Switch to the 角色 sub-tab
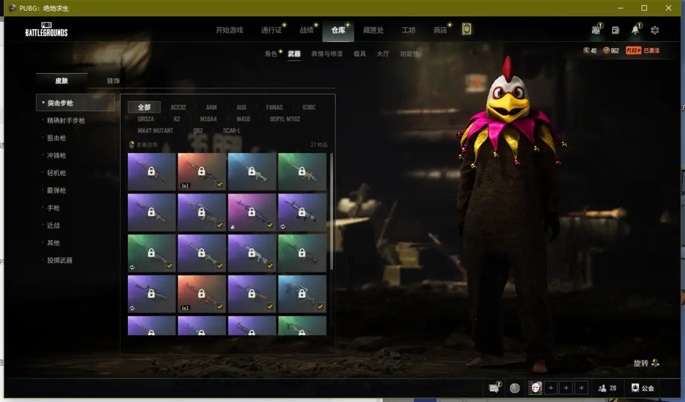Viewport: 685px width, 402px height. point(271,54)
